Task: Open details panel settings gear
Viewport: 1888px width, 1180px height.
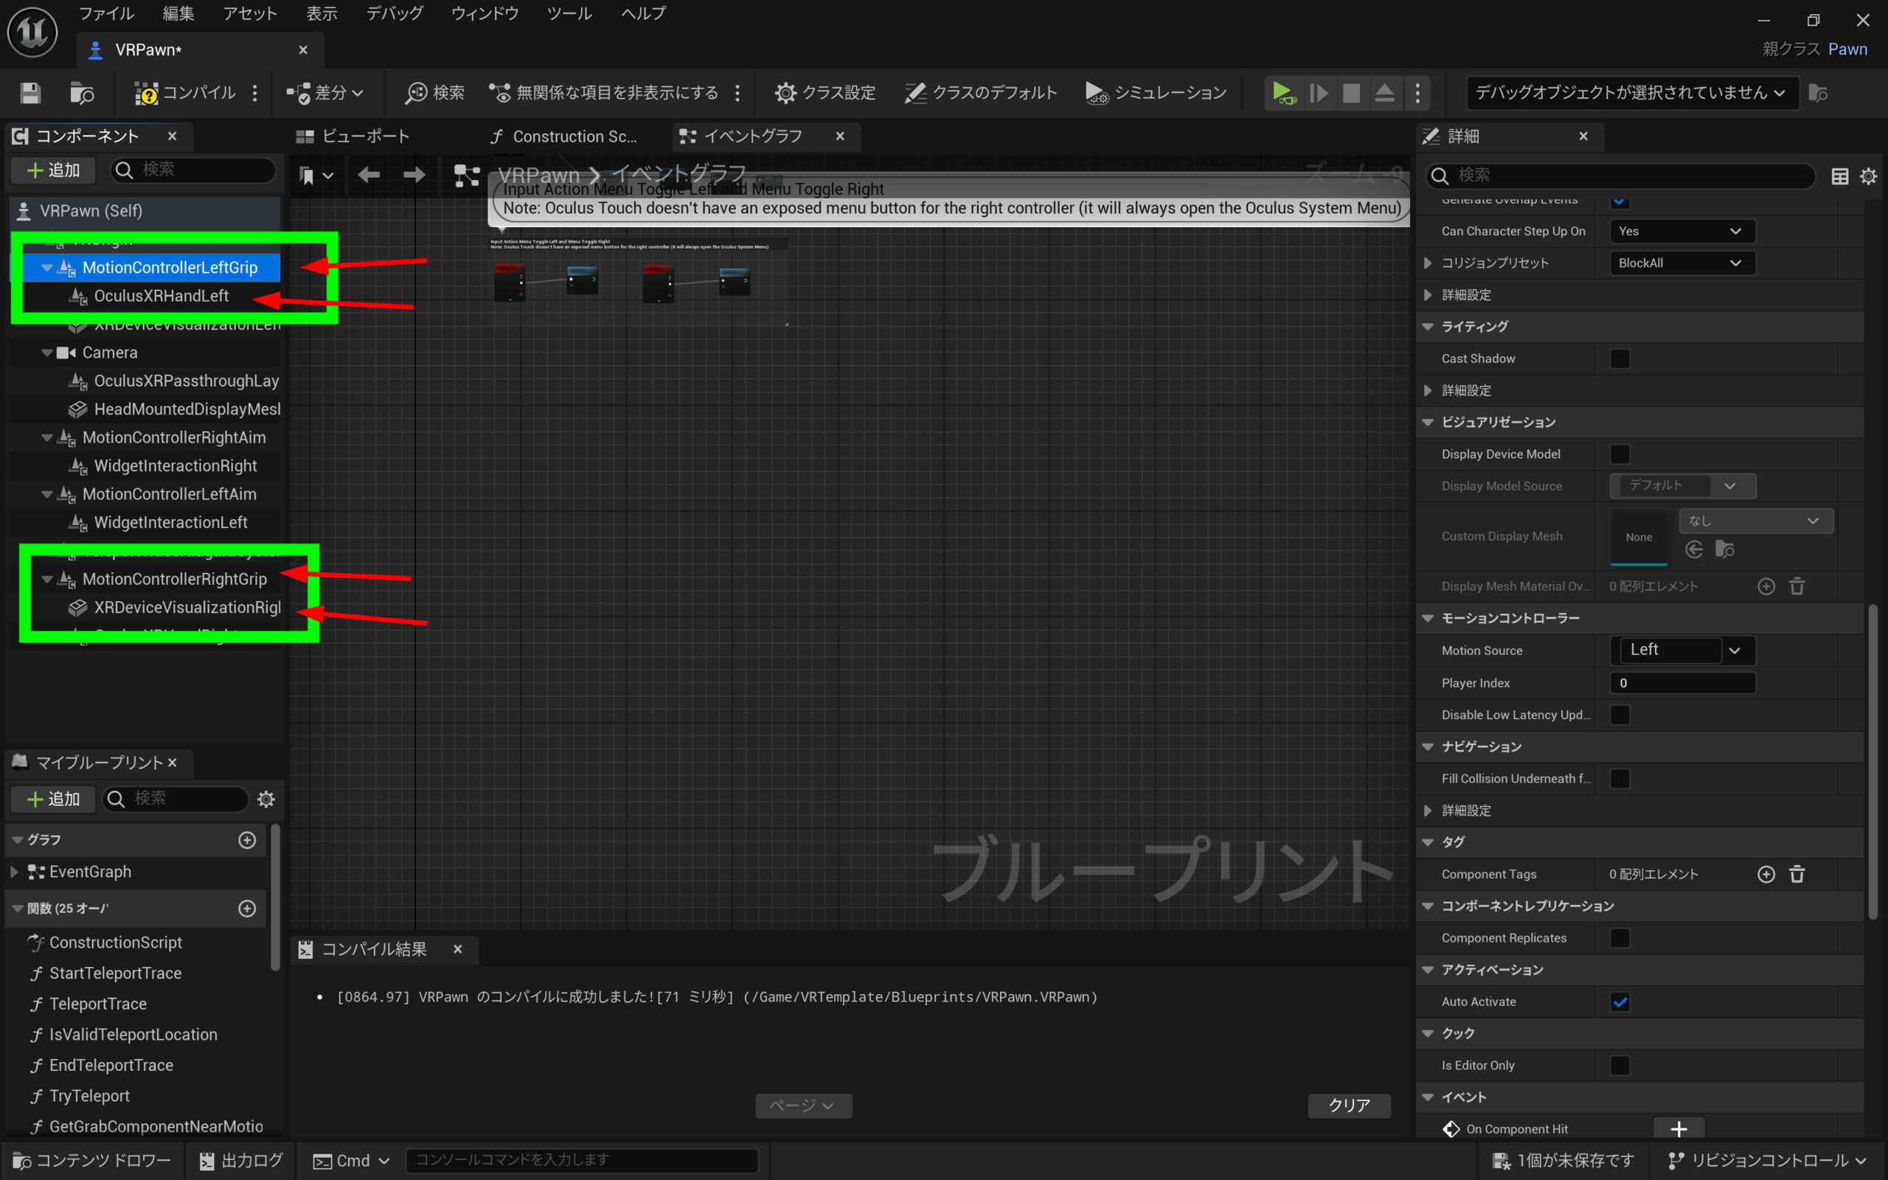Action: (x=1867, y=176)
